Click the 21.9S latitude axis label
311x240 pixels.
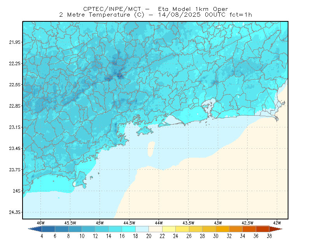[15, 42]
